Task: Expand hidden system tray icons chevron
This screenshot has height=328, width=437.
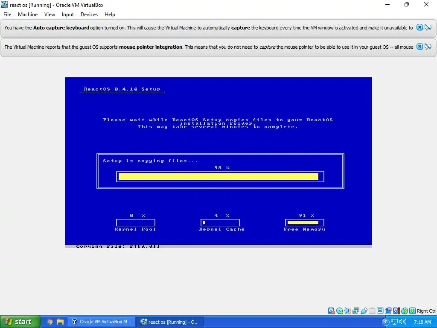Action: (x=385, y=322)
